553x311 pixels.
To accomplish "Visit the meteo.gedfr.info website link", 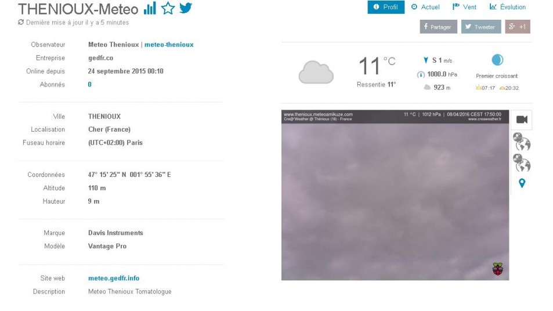I will tap(114, 278).
